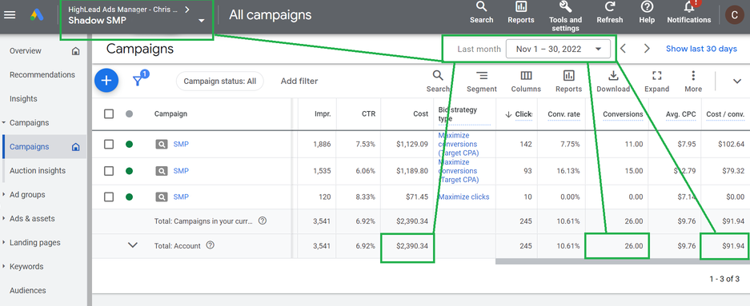Check the box for first SMP campaign
The image size is (750, 306).
(109, 144)
